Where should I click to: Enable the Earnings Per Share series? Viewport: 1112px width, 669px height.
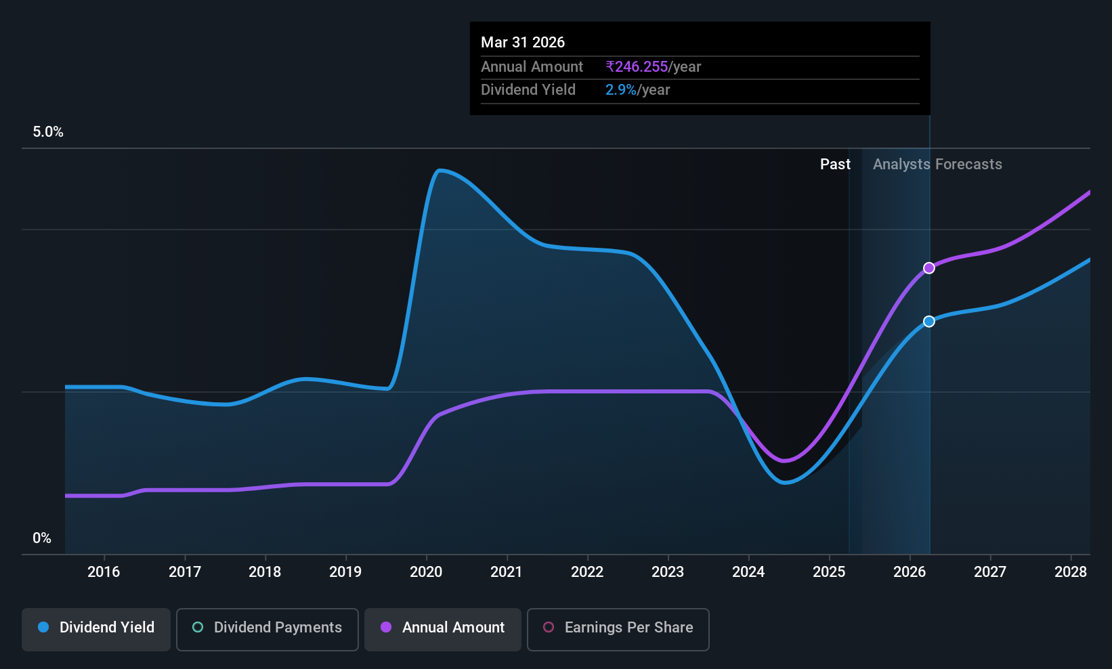coord(618,630)
